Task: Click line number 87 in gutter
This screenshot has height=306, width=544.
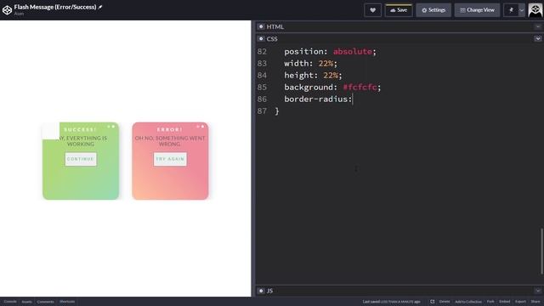Action: coord(262,111)
